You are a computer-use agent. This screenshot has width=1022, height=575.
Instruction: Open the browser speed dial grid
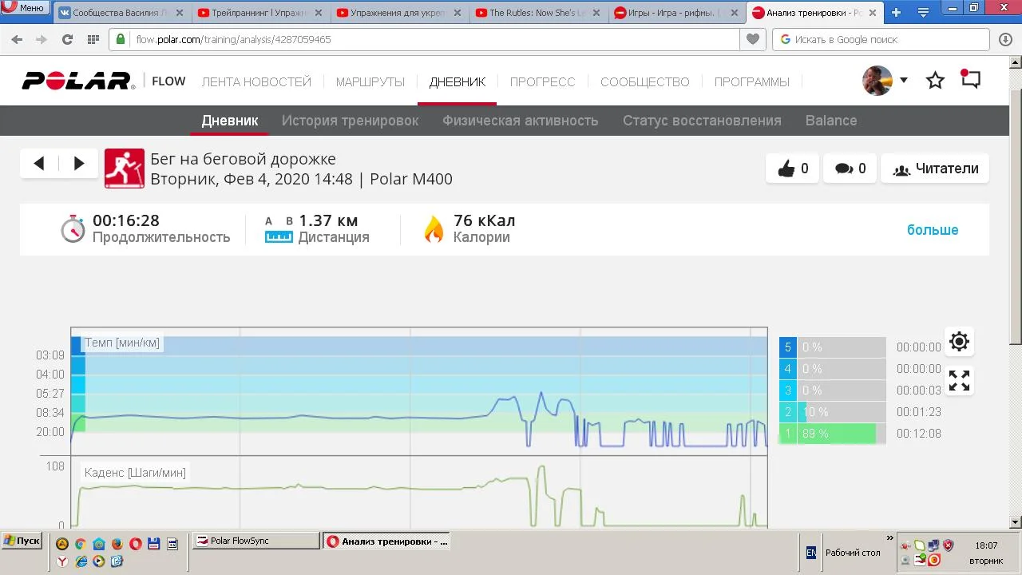click(x=93, y=39)
